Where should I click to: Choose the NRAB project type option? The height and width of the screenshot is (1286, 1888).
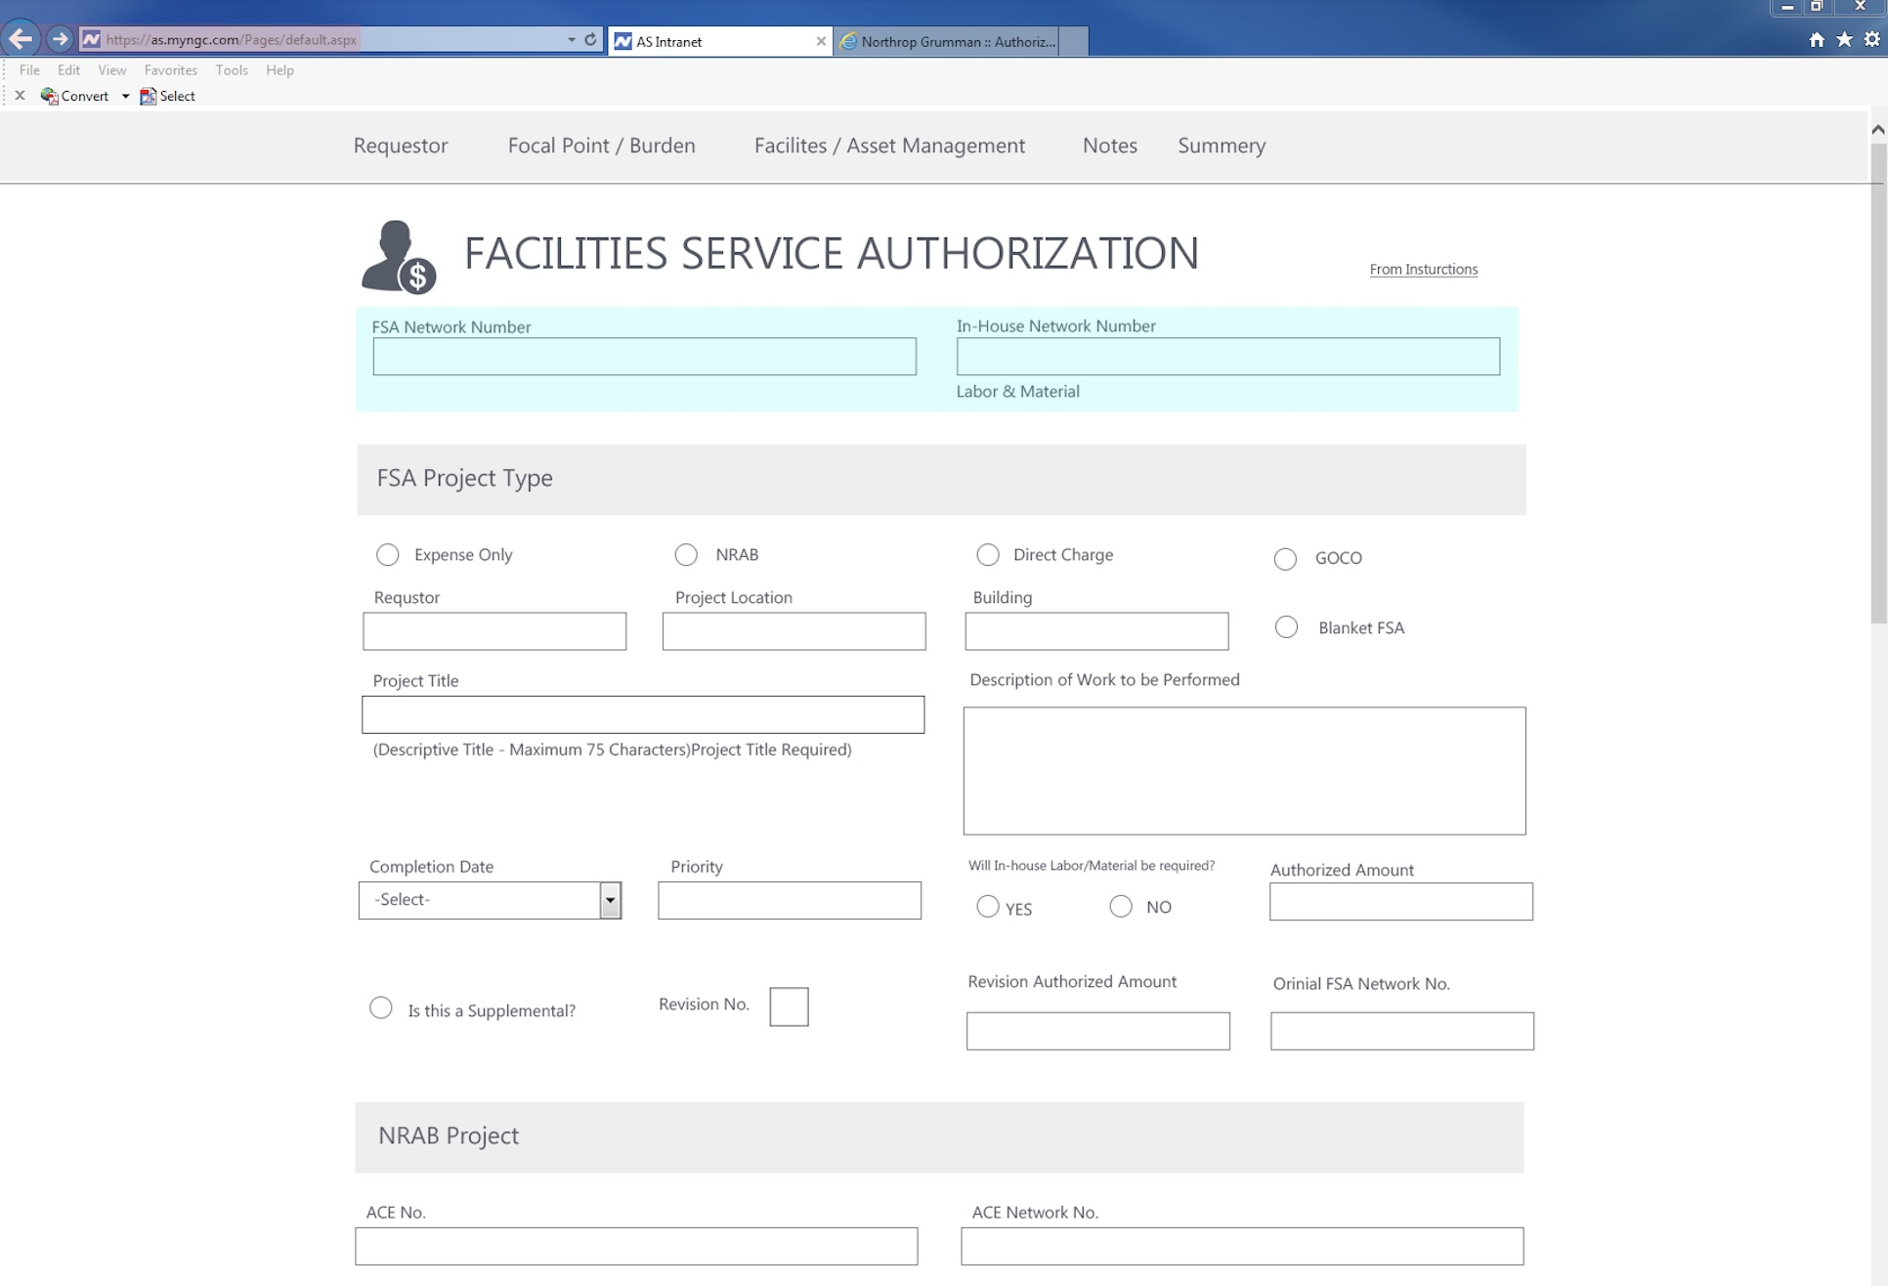click(686, 555)
